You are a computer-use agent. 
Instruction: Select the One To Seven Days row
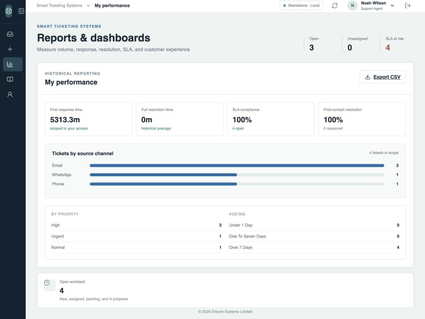(314, 236)
